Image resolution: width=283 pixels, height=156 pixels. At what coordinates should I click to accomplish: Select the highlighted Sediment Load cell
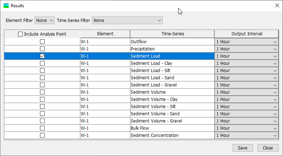coord(172,56)
